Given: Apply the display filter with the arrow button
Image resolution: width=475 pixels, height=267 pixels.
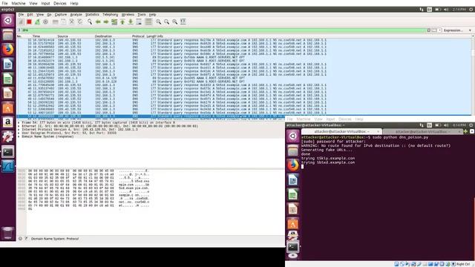Looking at the screenshot, I should 434,30.
